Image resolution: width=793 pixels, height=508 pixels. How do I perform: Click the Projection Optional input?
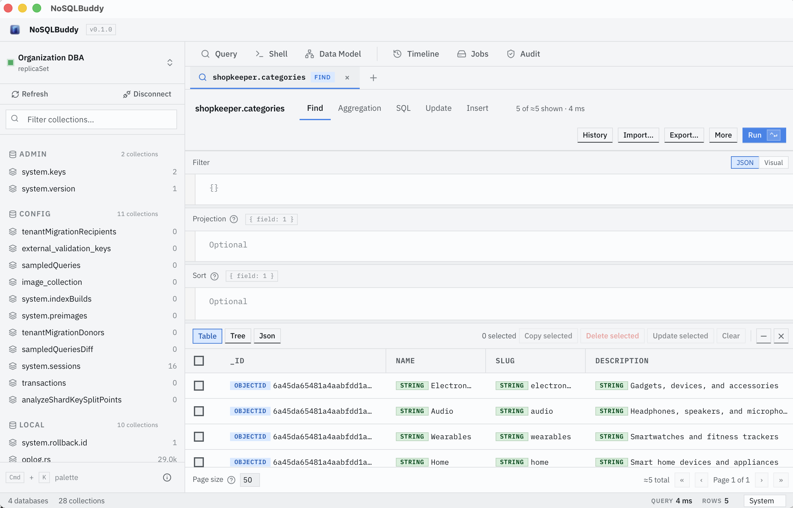pyautogui.click(x=494, y=246)
